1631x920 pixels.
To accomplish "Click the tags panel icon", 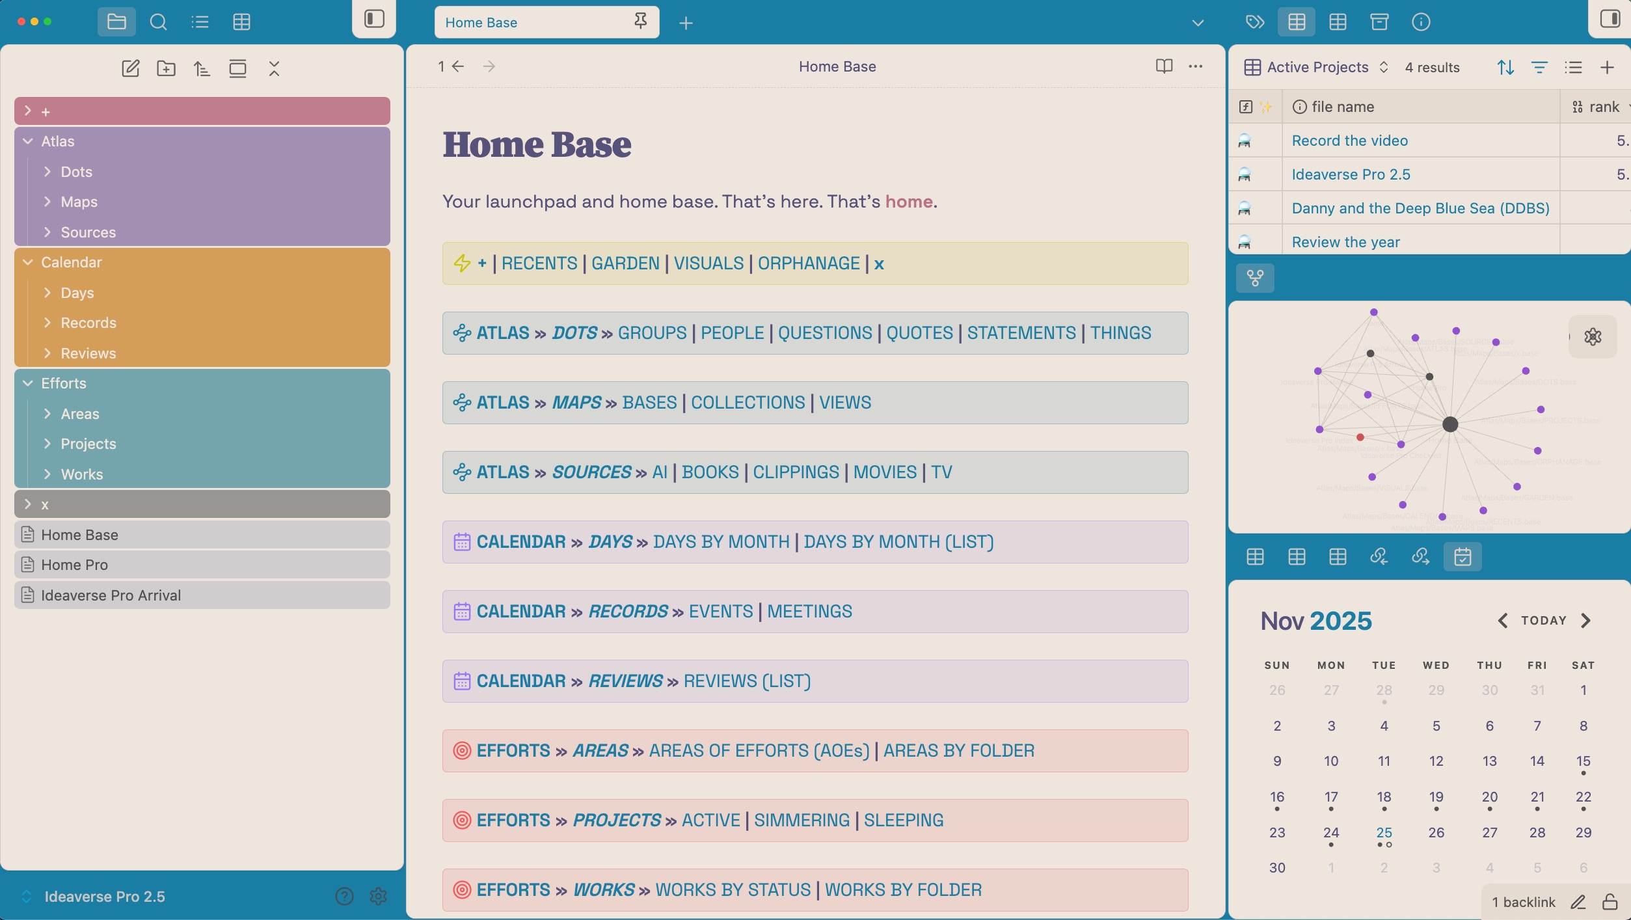I will coord(1254,22).
